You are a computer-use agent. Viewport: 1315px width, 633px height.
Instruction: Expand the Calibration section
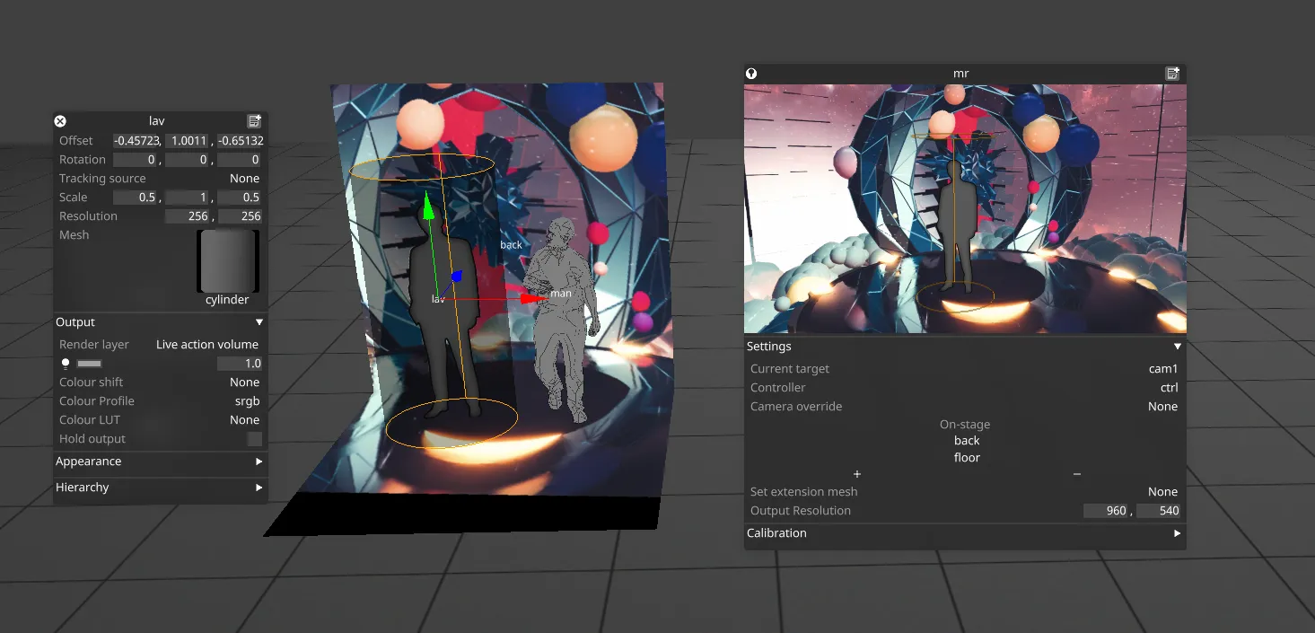pos(1177,533)
